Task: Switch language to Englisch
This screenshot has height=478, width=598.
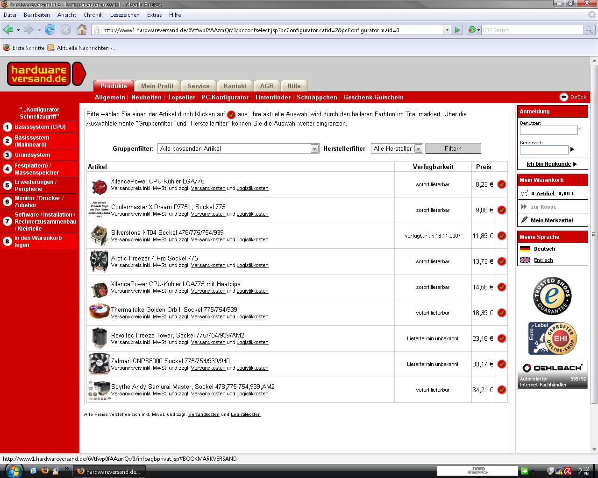Action: pyautogui.click(x=543, y=260)
